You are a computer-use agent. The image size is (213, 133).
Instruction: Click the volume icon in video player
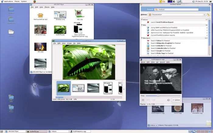click(x=168, y=100)
